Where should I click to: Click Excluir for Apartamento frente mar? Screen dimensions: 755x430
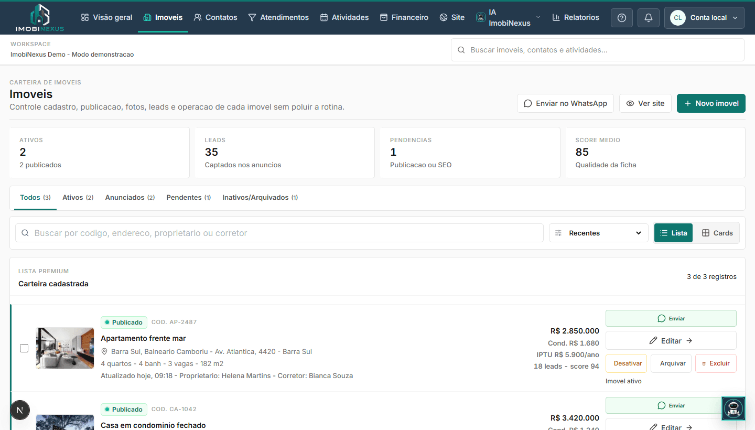click(x=716, y=363)
